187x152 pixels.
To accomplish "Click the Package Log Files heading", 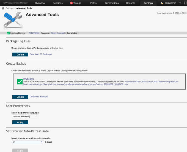I will click(18, 41).
